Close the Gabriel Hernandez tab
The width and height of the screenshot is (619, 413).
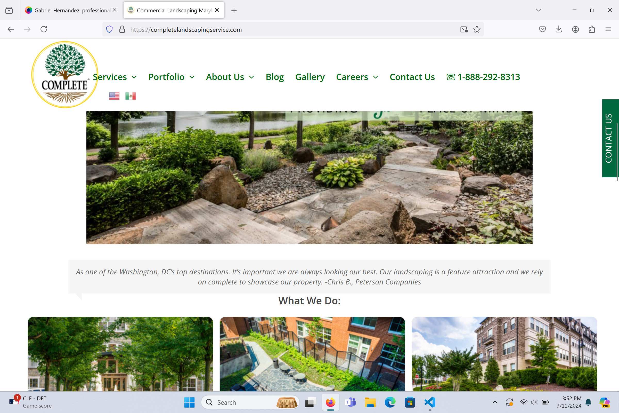115,10
